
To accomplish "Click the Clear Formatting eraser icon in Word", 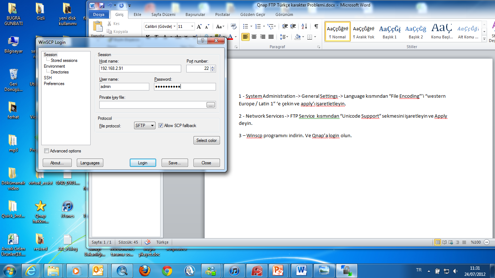I will [x=233, y=26].
